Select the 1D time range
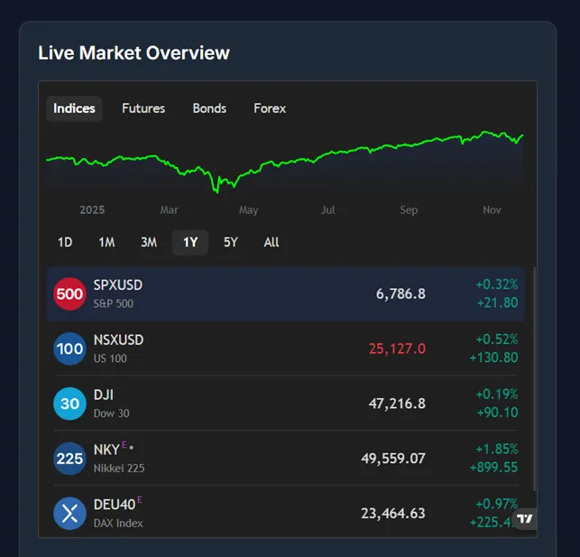The width and height of the screenshot is (580, 557). tap(65, 243)
